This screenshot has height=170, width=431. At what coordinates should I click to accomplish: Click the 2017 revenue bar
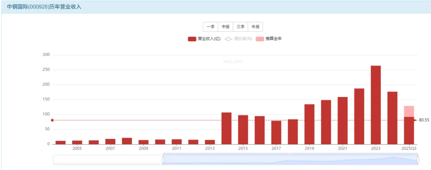click(x=276, y=133)
